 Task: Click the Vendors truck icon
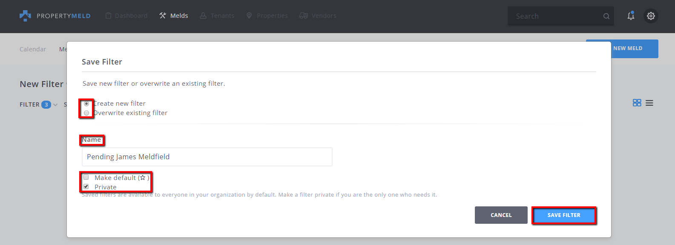click(x=303, y=16)
